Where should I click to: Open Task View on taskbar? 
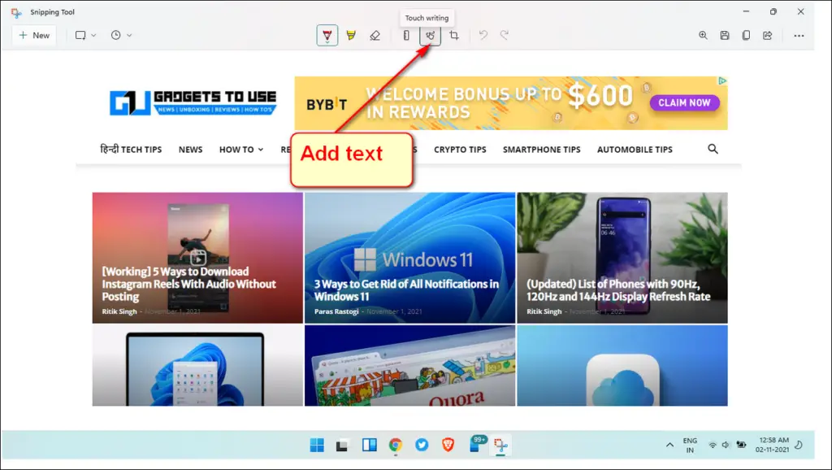pos(342,445)
